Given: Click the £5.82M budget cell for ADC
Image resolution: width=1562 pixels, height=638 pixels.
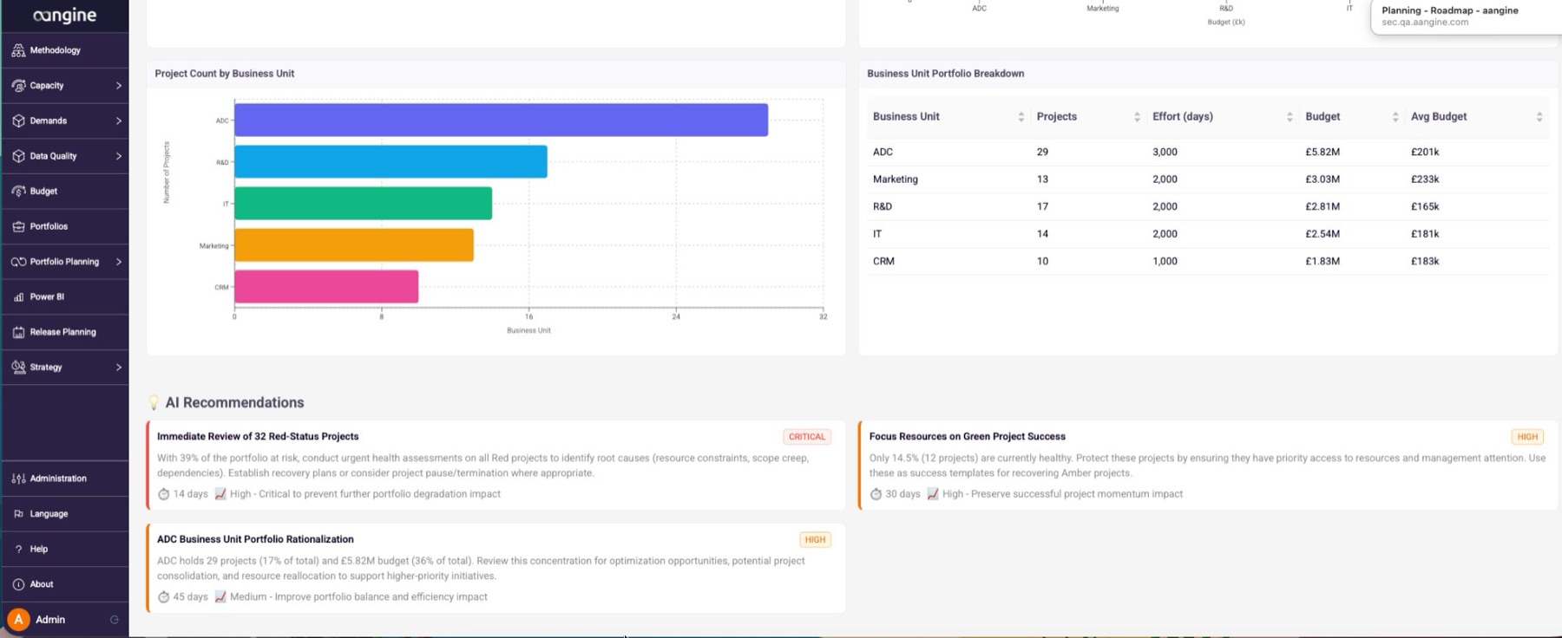Looking at the screenshot, I should click(1322, 152).
